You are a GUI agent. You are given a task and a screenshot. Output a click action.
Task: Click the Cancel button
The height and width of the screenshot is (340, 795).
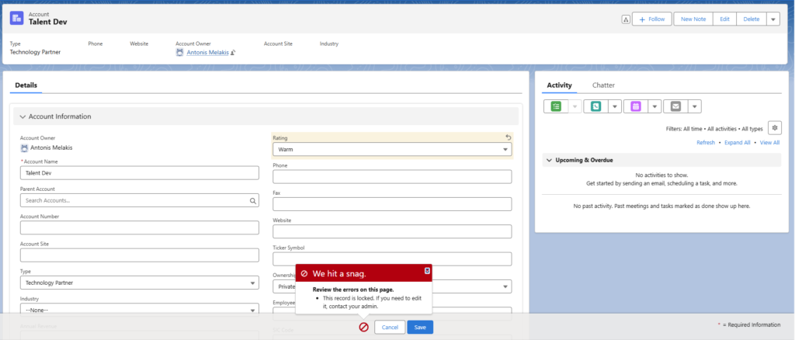[x=390, y=328]
